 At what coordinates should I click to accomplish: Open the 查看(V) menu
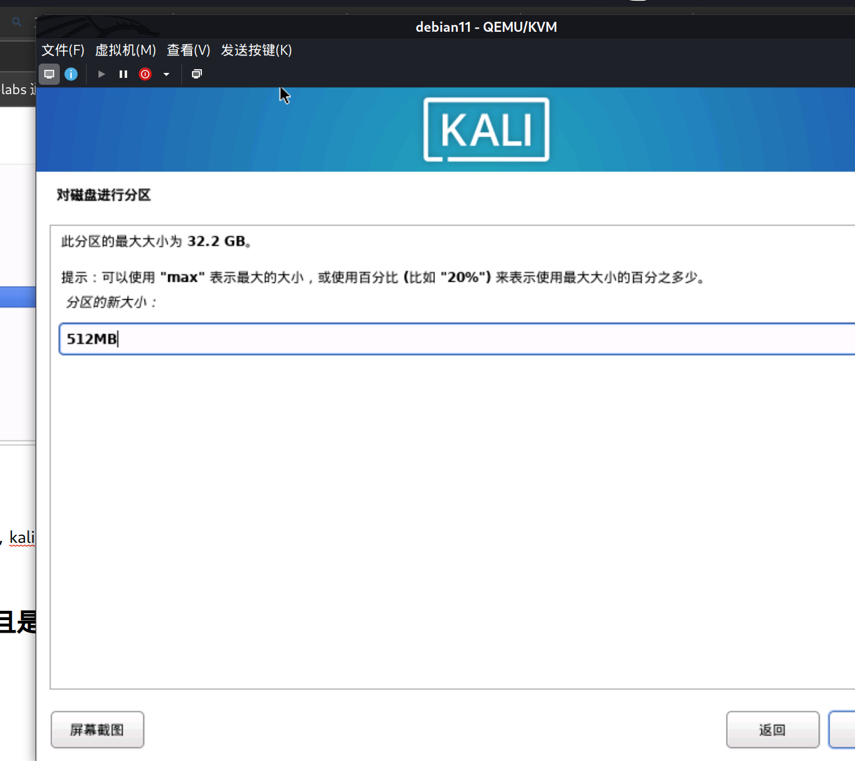(188, 50)
